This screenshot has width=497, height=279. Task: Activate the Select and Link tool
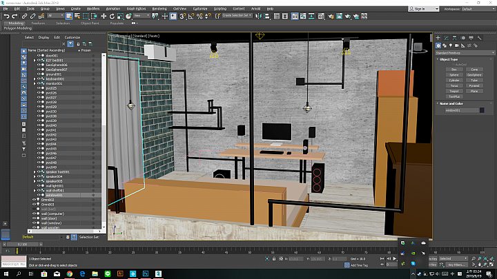[x=24, y=16]
